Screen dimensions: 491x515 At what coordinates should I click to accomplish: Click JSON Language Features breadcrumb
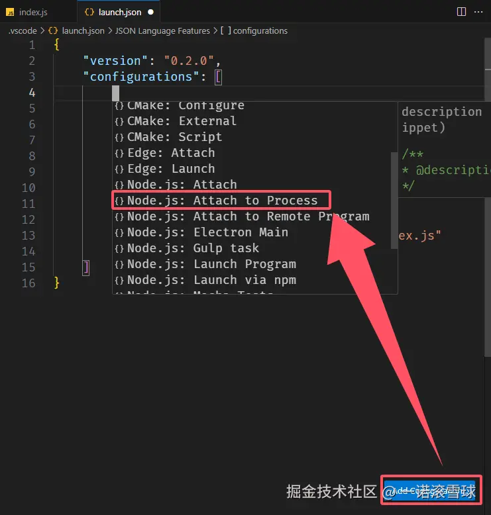point(162,31)
